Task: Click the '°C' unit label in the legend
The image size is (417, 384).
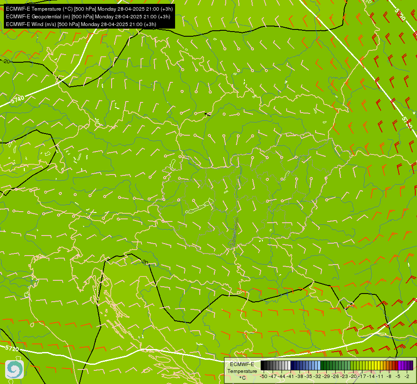Action: click(x=242, y=378)
